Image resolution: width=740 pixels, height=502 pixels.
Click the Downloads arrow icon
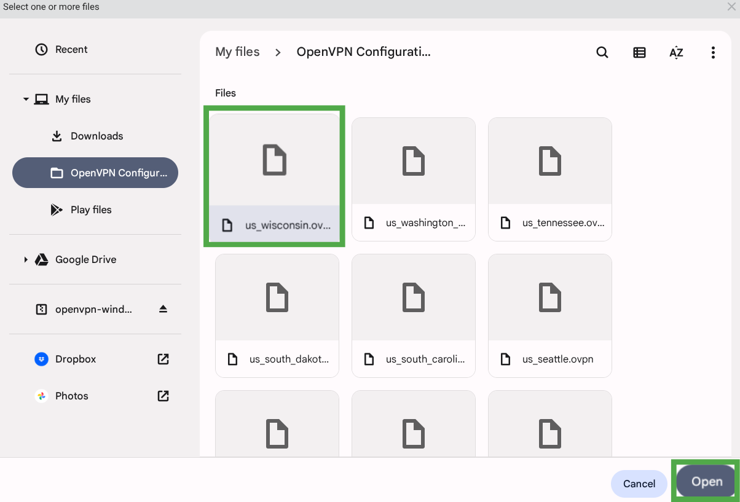[x=57, y=136]
